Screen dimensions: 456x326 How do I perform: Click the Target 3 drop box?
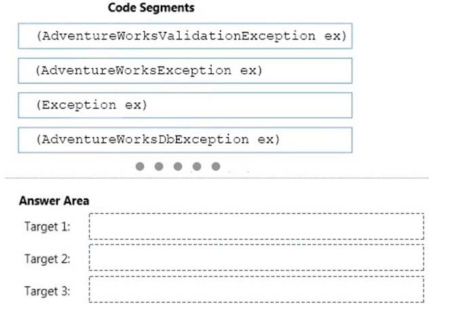point(256,289)
